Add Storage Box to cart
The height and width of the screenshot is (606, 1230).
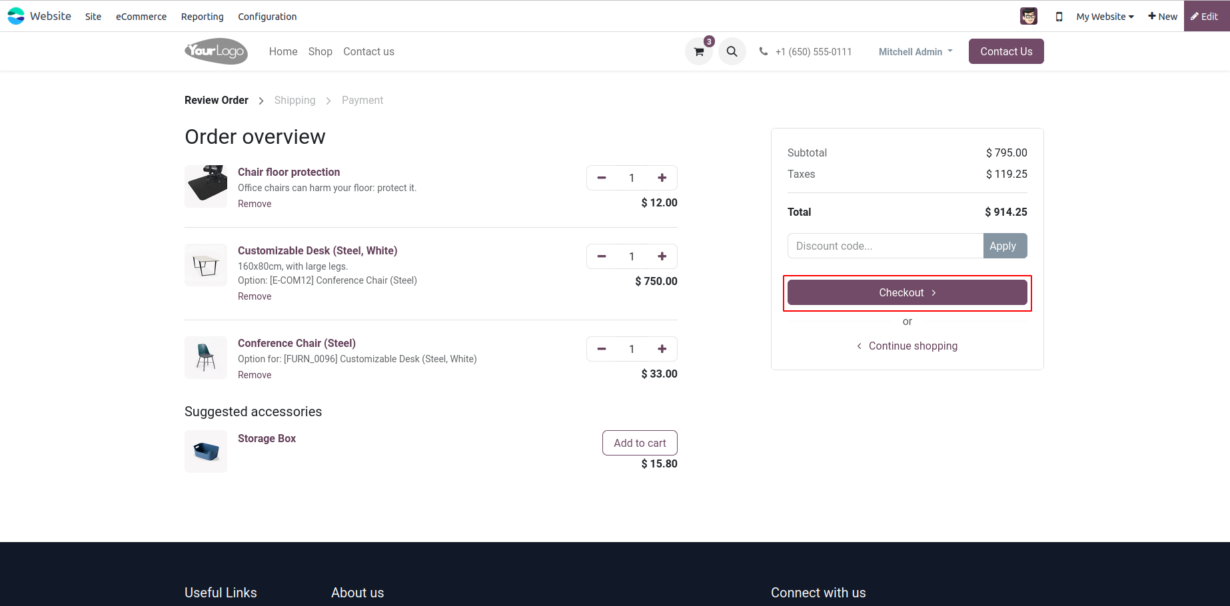click(640, 443)
